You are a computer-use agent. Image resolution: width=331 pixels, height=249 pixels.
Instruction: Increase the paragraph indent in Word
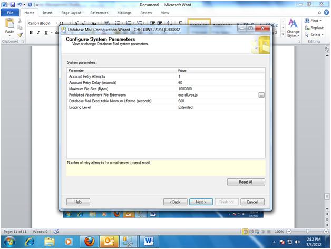pyautogui.click(x=160, y=23)
